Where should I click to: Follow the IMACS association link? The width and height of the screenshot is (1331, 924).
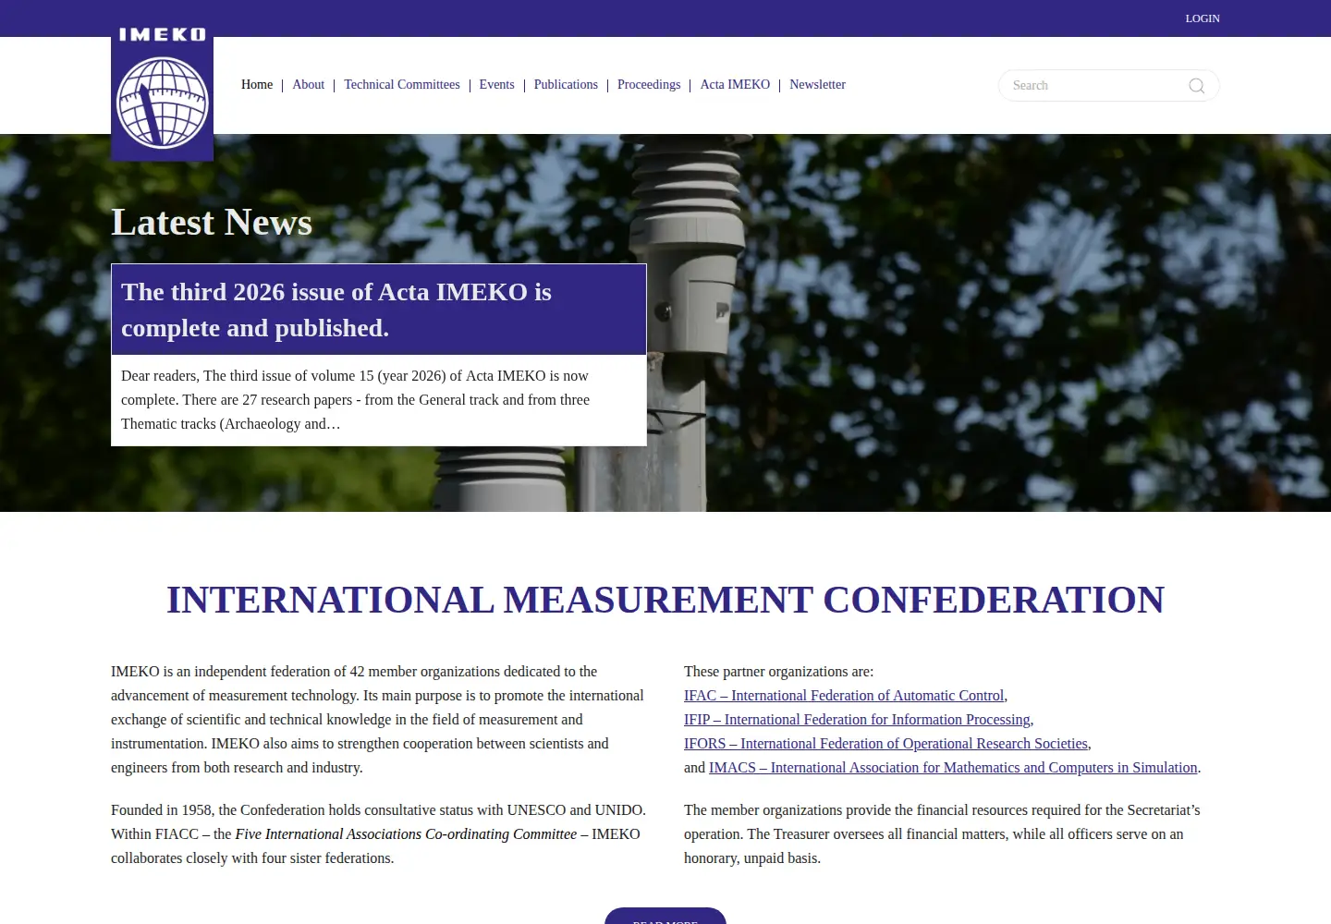[953, 768]
